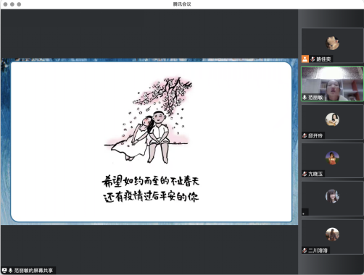Click the shared slide with the cherry blossom drawing
364x275 pixels.
point(152,142)
